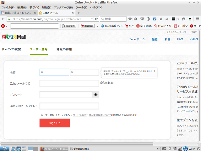201x151 pixels.
Task: Click the Rakuten points P icon
Action: pyautogui.click(x=102, y=26)
